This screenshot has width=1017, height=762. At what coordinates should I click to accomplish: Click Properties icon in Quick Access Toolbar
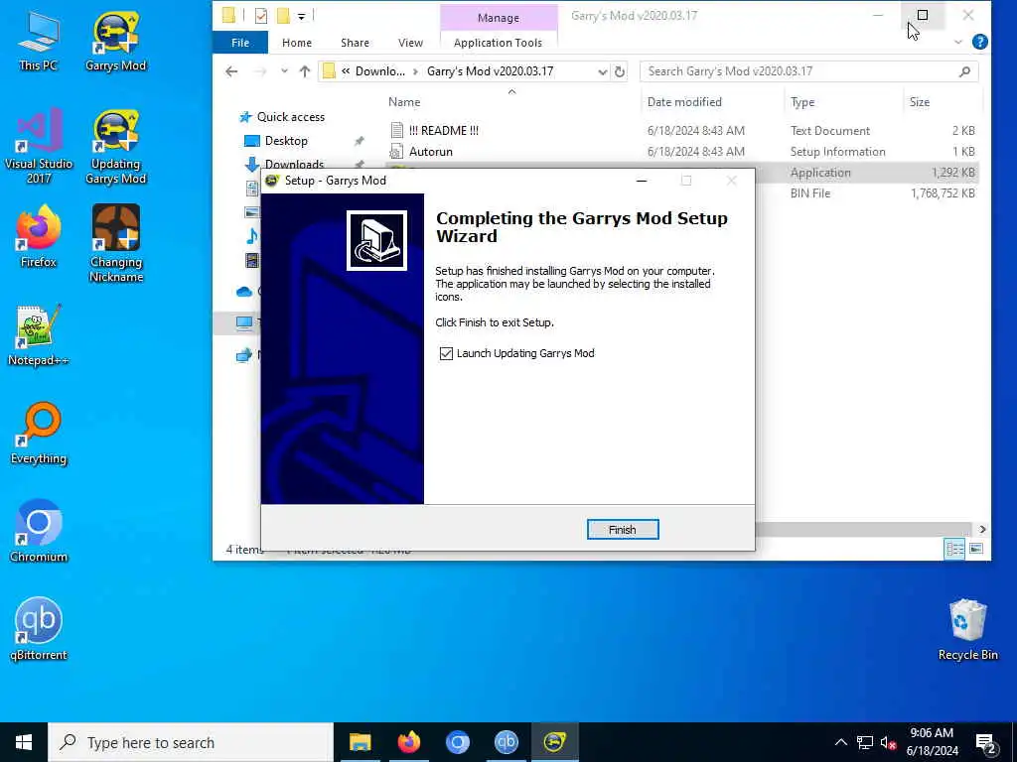261,16
